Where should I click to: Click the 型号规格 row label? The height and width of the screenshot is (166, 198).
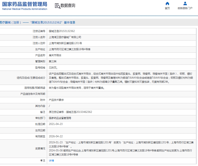click(x=40, y=68)
